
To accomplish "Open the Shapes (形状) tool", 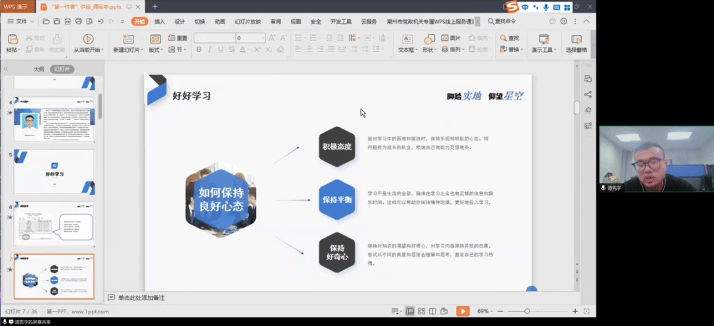I will click(x=428, y=40).
